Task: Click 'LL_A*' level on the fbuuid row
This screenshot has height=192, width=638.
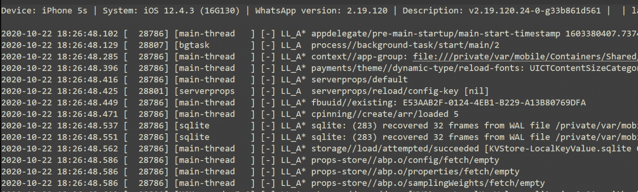Action: coord(294,102)
